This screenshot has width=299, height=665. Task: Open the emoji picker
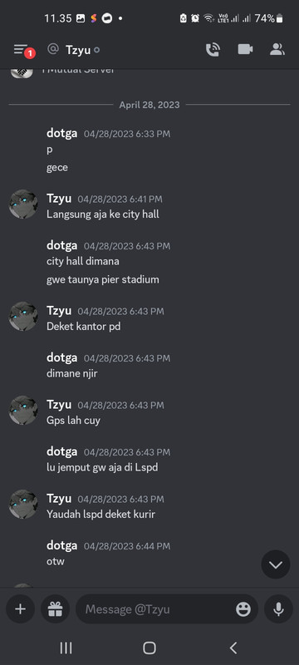[243, 609]
